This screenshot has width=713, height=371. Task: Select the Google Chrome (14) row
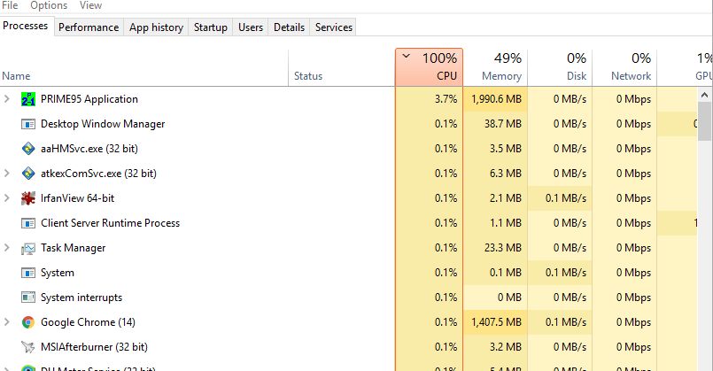tap(348, 322)
